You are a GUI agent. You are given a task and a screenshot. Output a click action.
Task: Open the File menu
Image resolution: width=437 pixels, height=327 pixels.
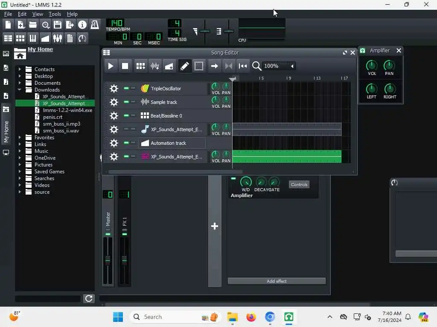pyautogui.click(x=8, y=14)
